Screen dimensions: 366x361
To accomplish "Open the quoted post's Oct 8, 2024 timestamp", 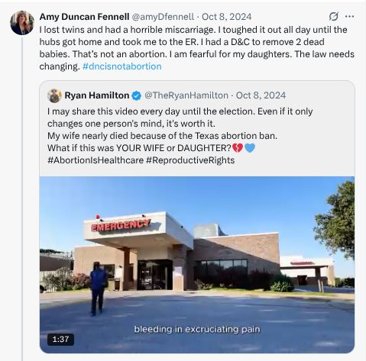I will 261,95.
